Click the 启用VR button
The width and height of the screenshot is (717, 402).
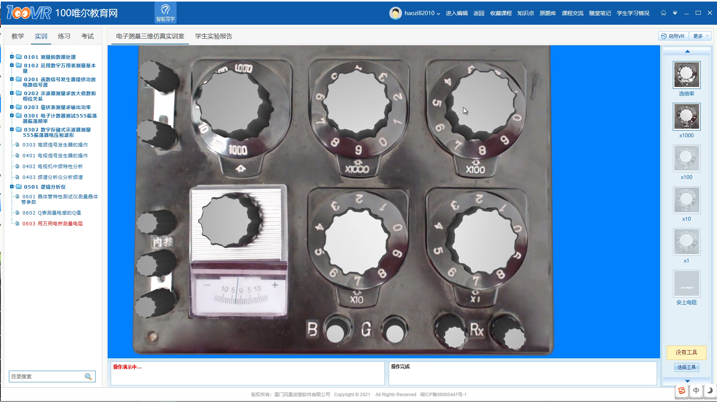point(673,36)
